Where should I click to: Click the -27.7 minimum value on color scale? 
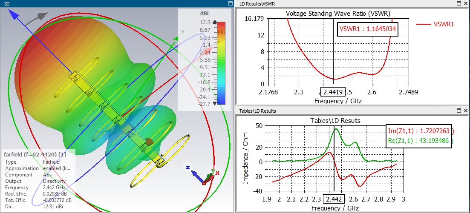tap(205, 104)
